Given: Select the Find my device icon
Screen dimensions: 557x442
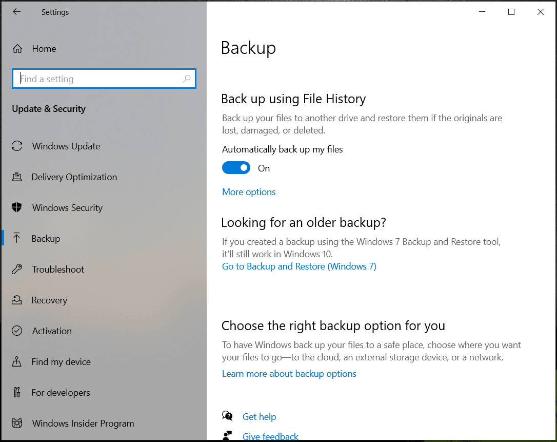Looking at the screenshot, I should click(17, 362).
